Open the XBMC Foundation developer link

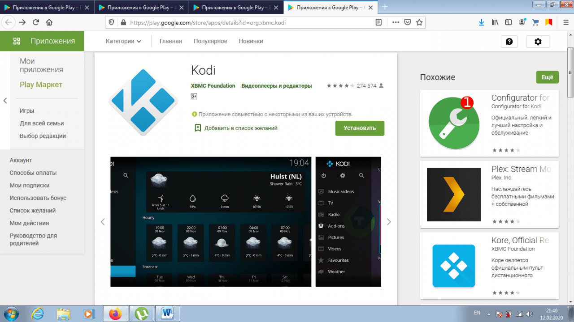tap(213, 86)
